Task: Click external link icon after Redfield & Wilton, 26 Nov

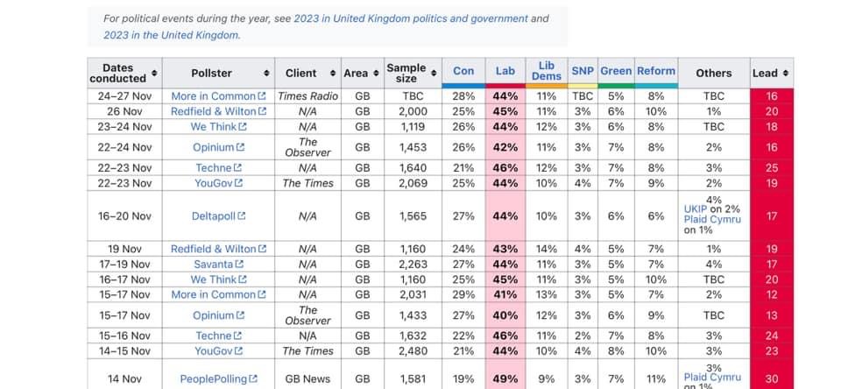Action: click(x=262, y=112)
